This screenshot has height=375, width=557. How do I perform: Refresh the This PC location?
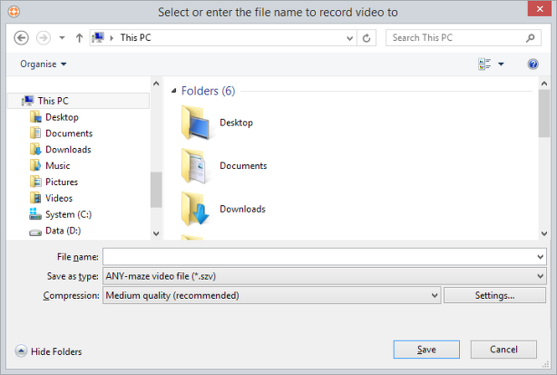(366, 38)
